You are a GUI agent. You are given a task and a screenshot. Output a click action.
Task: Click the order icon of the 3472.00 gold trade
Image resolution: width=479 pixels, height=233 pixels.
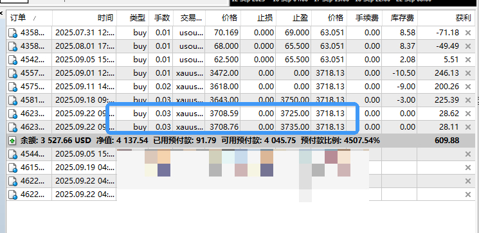pos(13,73)
